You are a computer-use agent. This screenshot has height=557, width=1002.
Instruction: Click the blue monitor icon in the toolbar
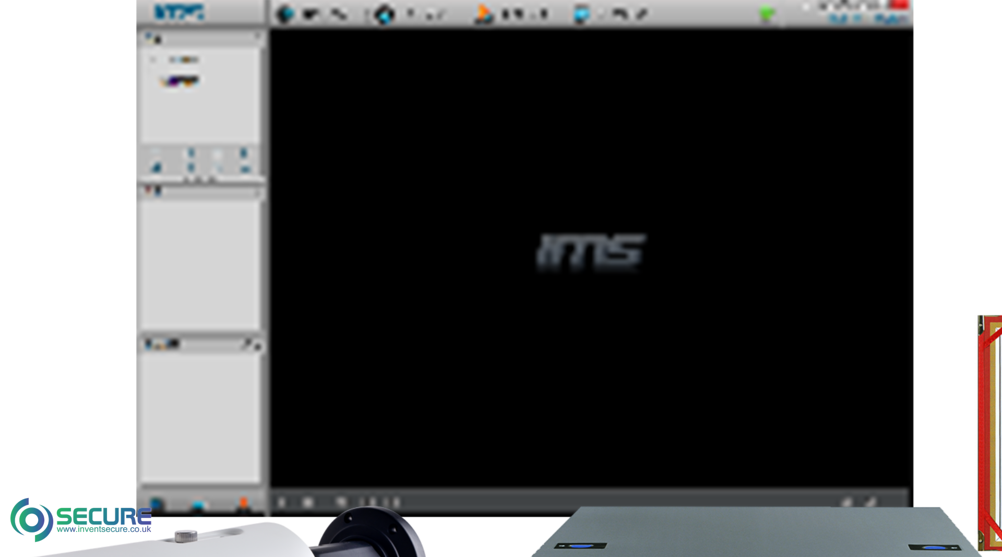point(581,15)
